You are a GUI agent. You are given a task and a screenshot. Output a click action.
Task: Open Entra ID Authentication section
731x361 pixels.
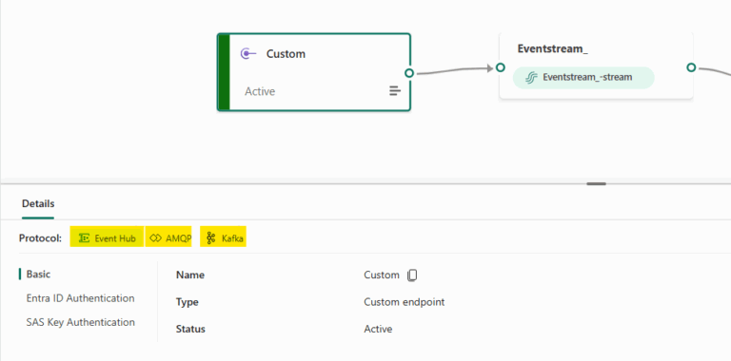[x=81, y=298]
